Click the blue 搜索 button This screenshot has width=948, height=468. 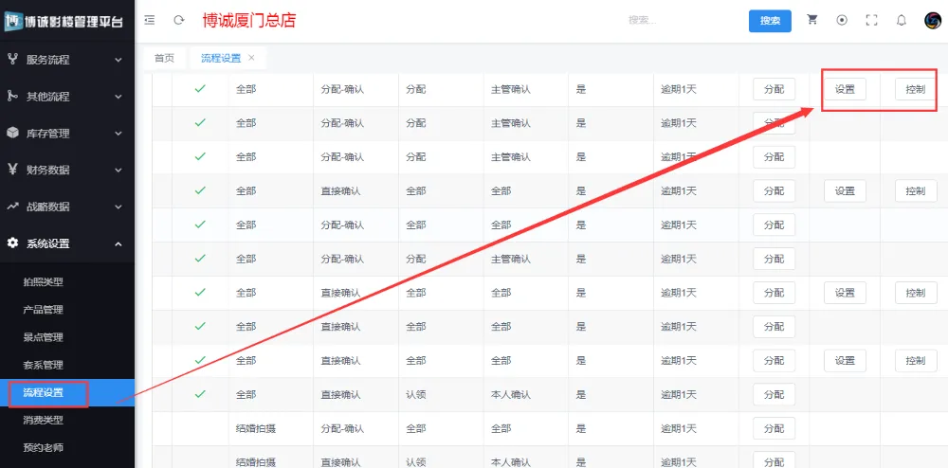click(770, 21)
